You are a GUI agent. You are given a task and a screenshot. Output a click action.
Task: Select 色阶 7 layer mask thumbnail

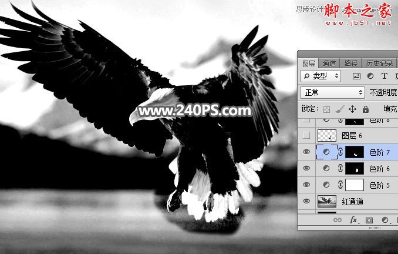point(355,152)
